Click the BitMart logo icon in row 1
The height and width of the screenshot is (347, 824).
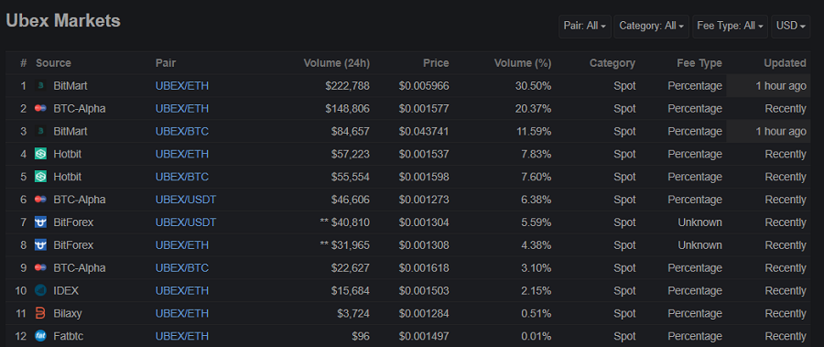pyautogui.click(x=40, y=86)
